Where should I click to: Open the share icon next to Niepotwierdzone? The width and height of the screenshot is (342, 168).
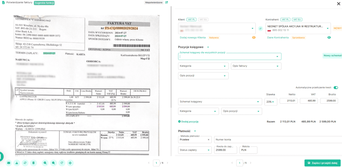pos(167,3)
